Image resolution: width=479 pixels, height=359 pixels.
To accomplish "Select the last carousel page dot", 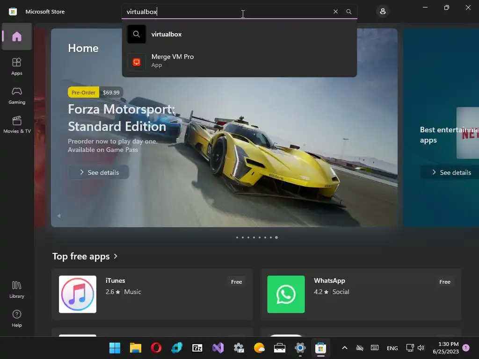I will [x=276, y=237].
